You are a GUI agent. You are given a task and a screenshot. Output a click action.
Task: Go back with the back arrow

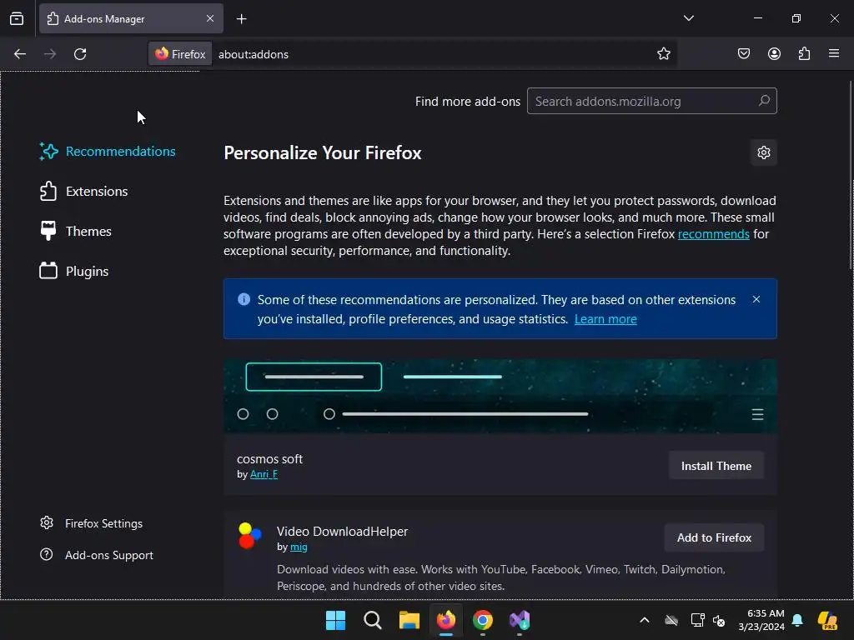[20, 54]
